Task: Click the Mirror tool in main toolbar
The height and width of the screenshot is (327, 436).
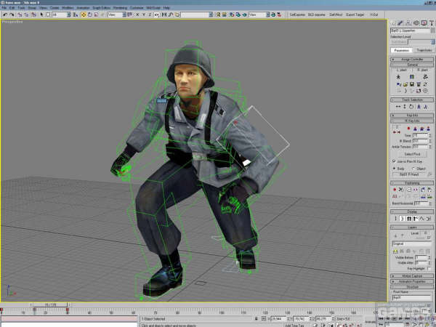Action: pyautogui.click(x=164, y=15)
